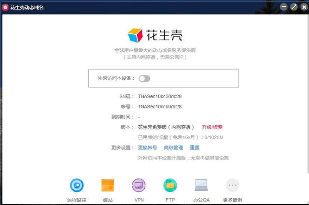Click the traffic usage value 0/1023M
Screen dimensions: 309x205
coord(214,137)
